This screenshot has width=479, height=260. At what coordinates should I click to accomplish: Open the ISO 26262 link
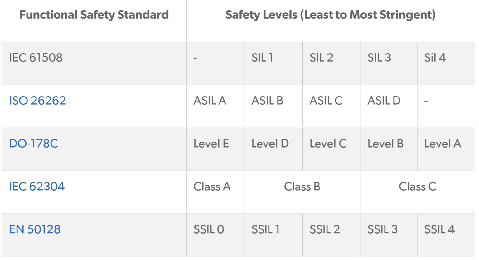[x=37, y=101]
